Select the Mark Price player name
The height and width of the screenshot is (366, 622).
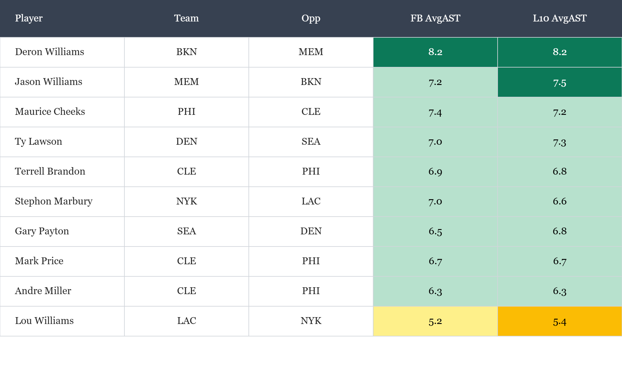point(39,261)
